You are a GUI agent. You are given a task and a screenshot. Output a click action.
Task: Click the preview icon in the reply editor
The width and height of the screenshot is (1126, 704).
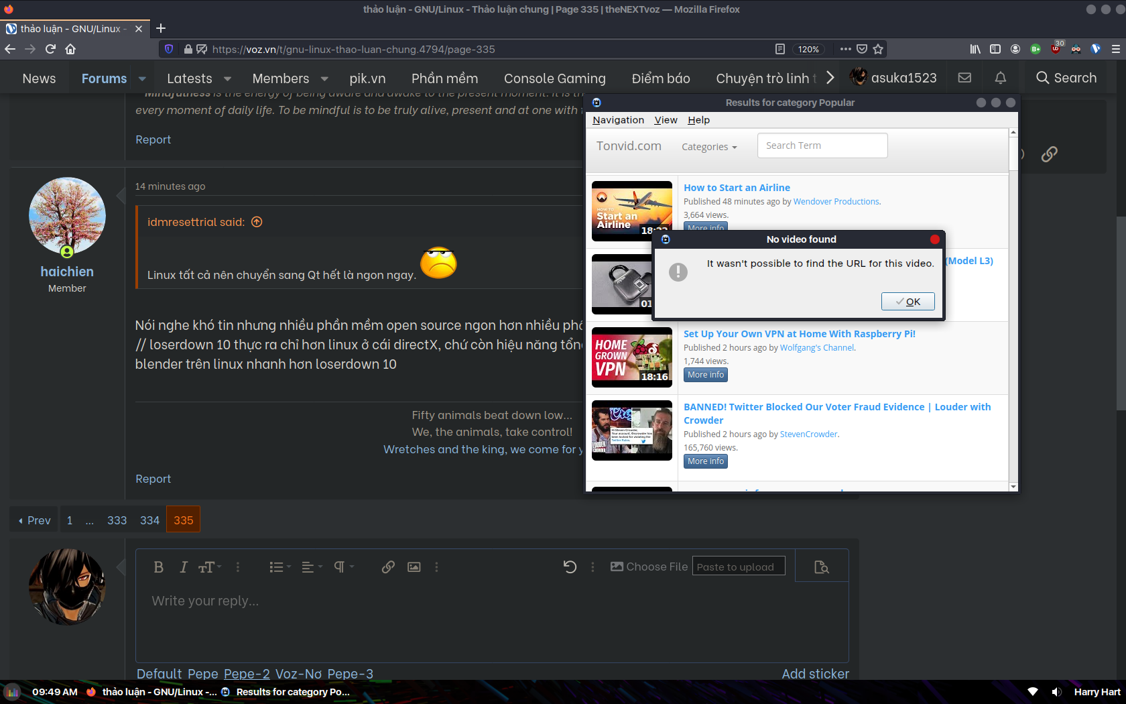click(822, 567)
